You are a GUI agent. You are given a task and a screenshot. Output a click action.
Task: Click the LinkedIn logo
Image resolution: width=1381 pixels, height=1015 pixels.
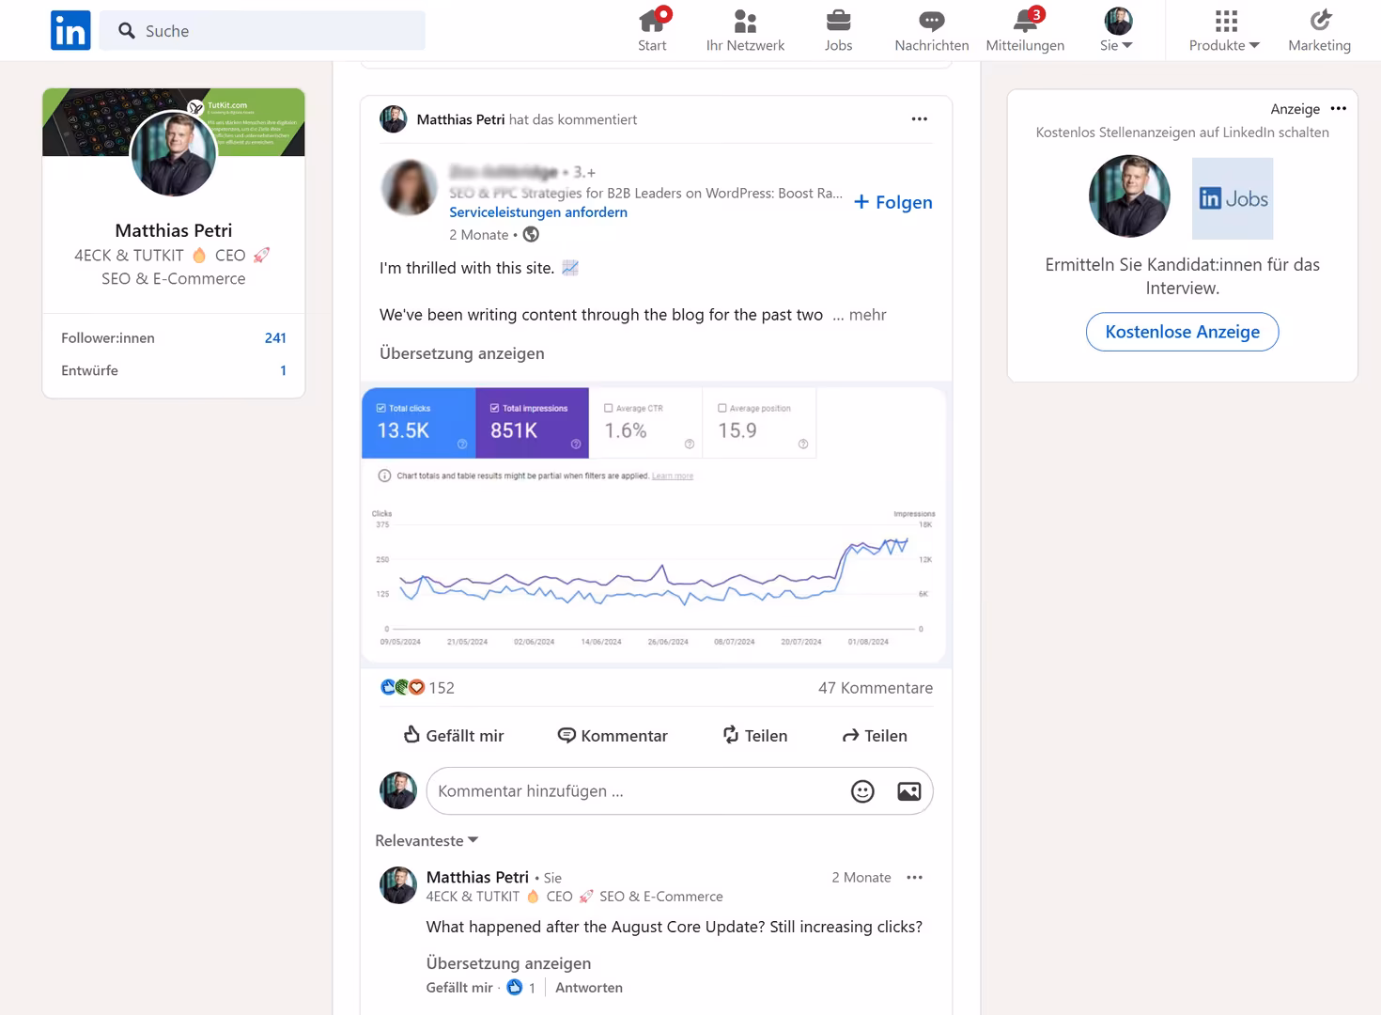coord(70,30)
